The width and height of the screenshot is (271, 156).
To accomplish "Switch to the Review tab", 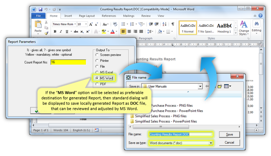I will pos(146,16).
